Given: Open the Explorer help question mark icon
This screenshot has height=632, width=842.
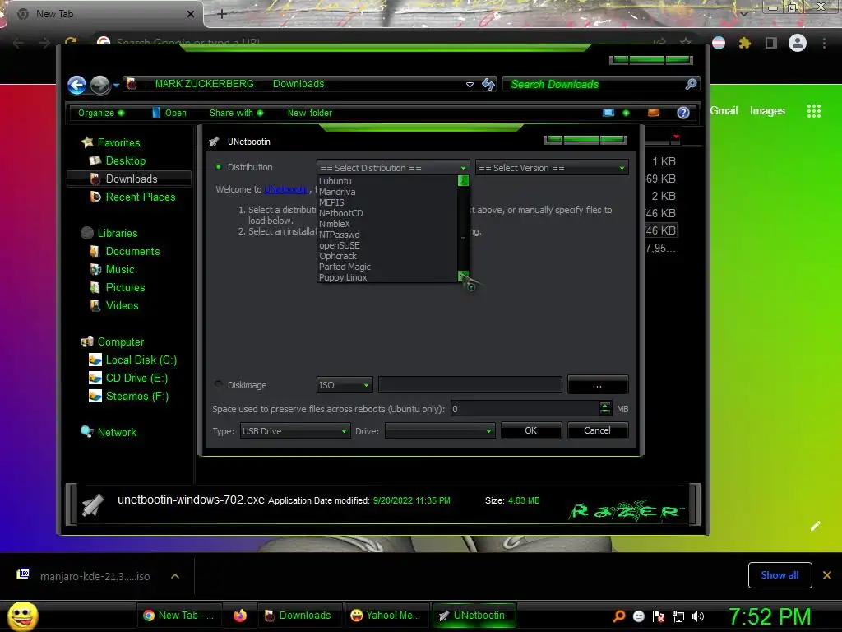Looking at the screenshot, I should pyautogui.click(x=683, y=112).
